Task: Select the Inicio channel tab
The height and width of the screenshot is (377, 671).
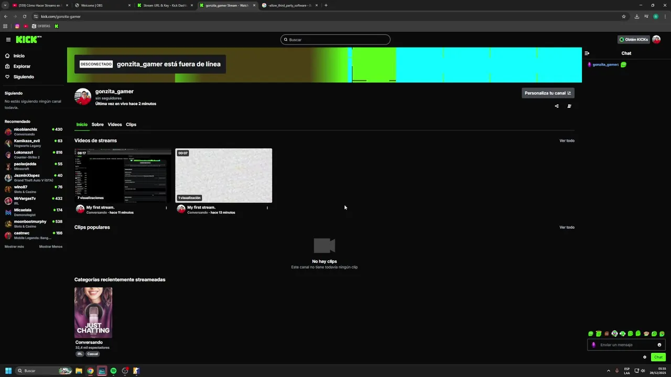Action: pos(82,125)
